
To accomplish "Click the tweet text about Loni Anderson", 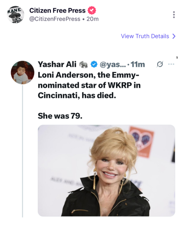I will [x=89, y=85].
